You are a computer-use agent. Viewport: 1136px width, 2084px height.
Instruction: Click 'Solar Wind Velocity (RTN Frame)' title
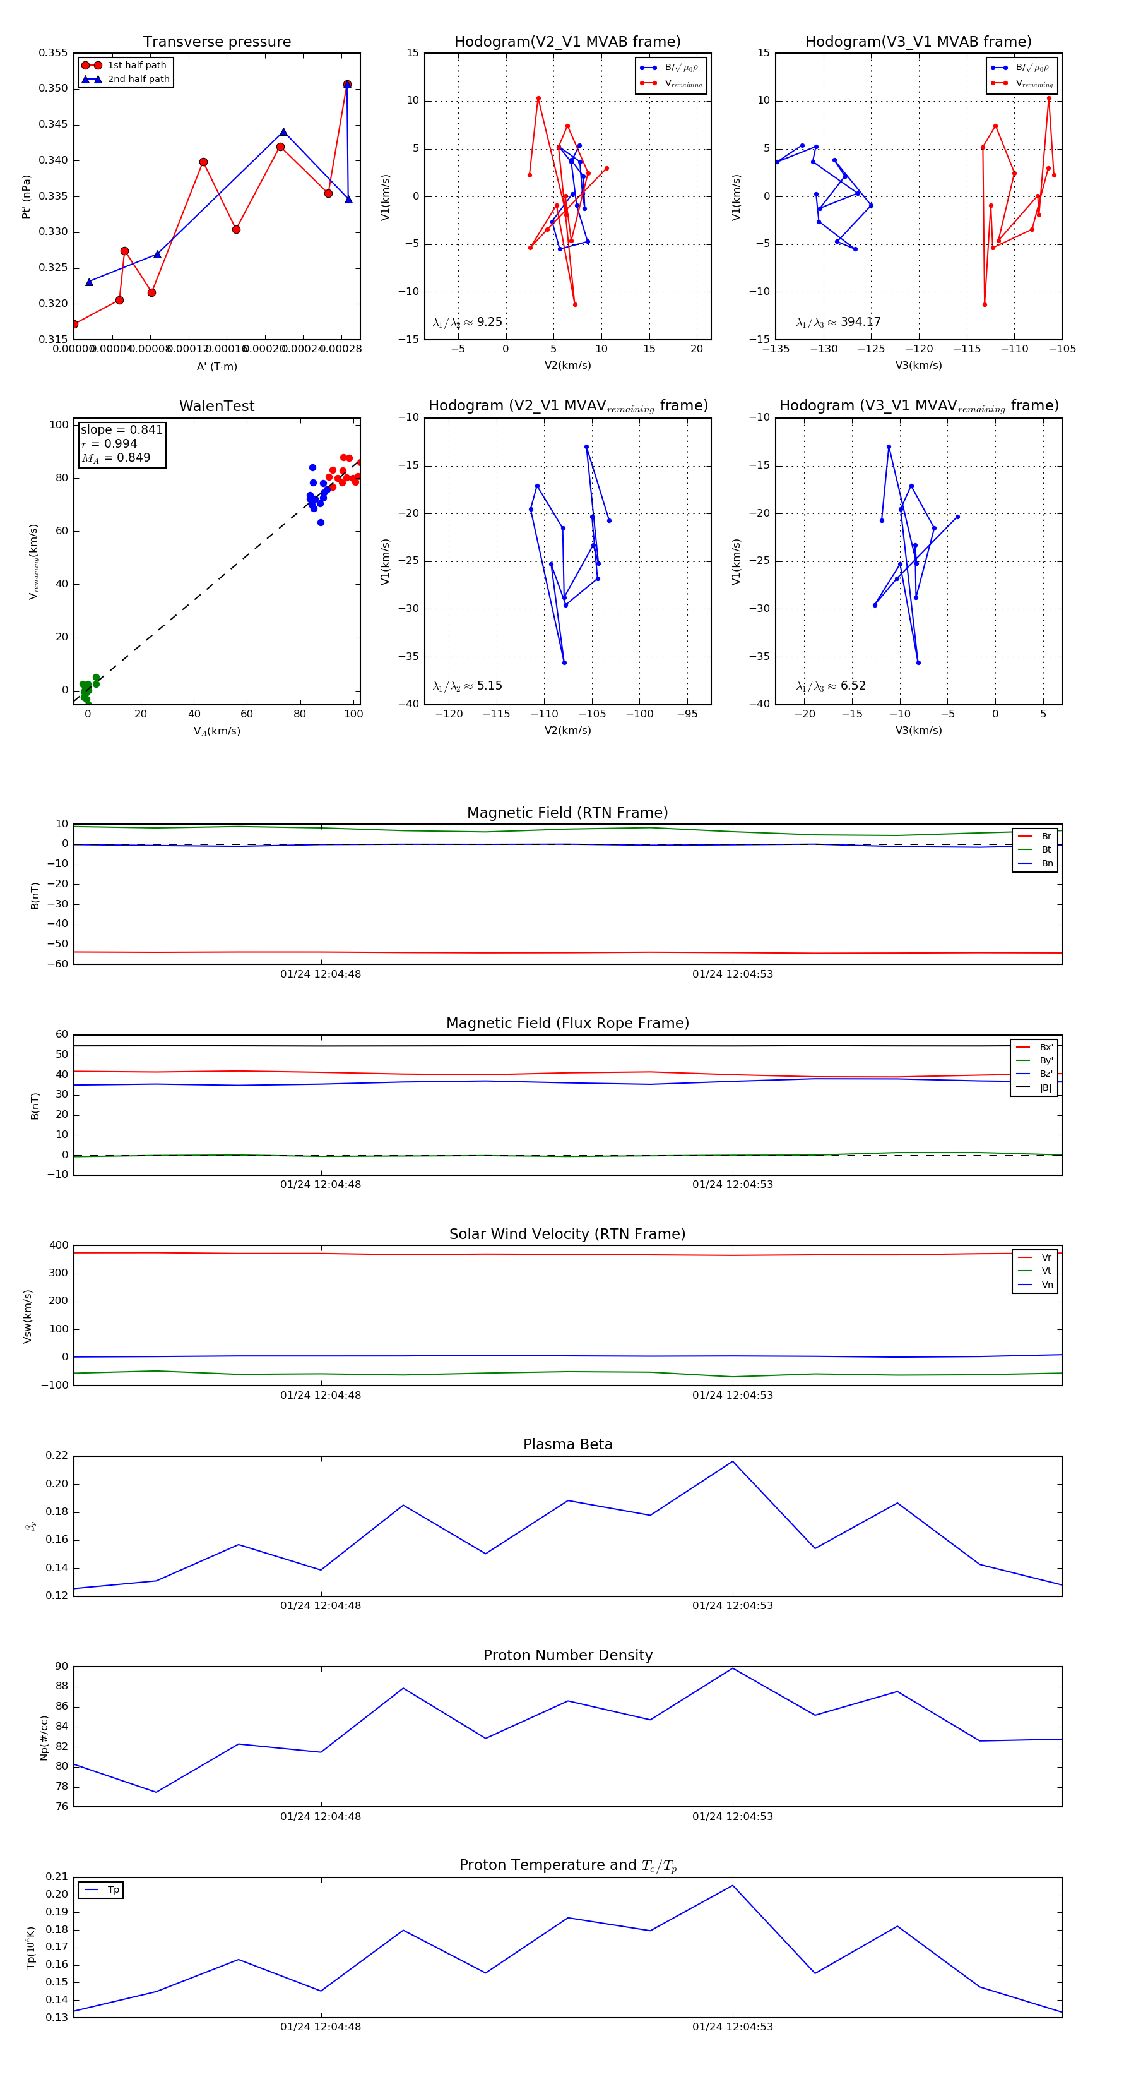pos(567,1234)
